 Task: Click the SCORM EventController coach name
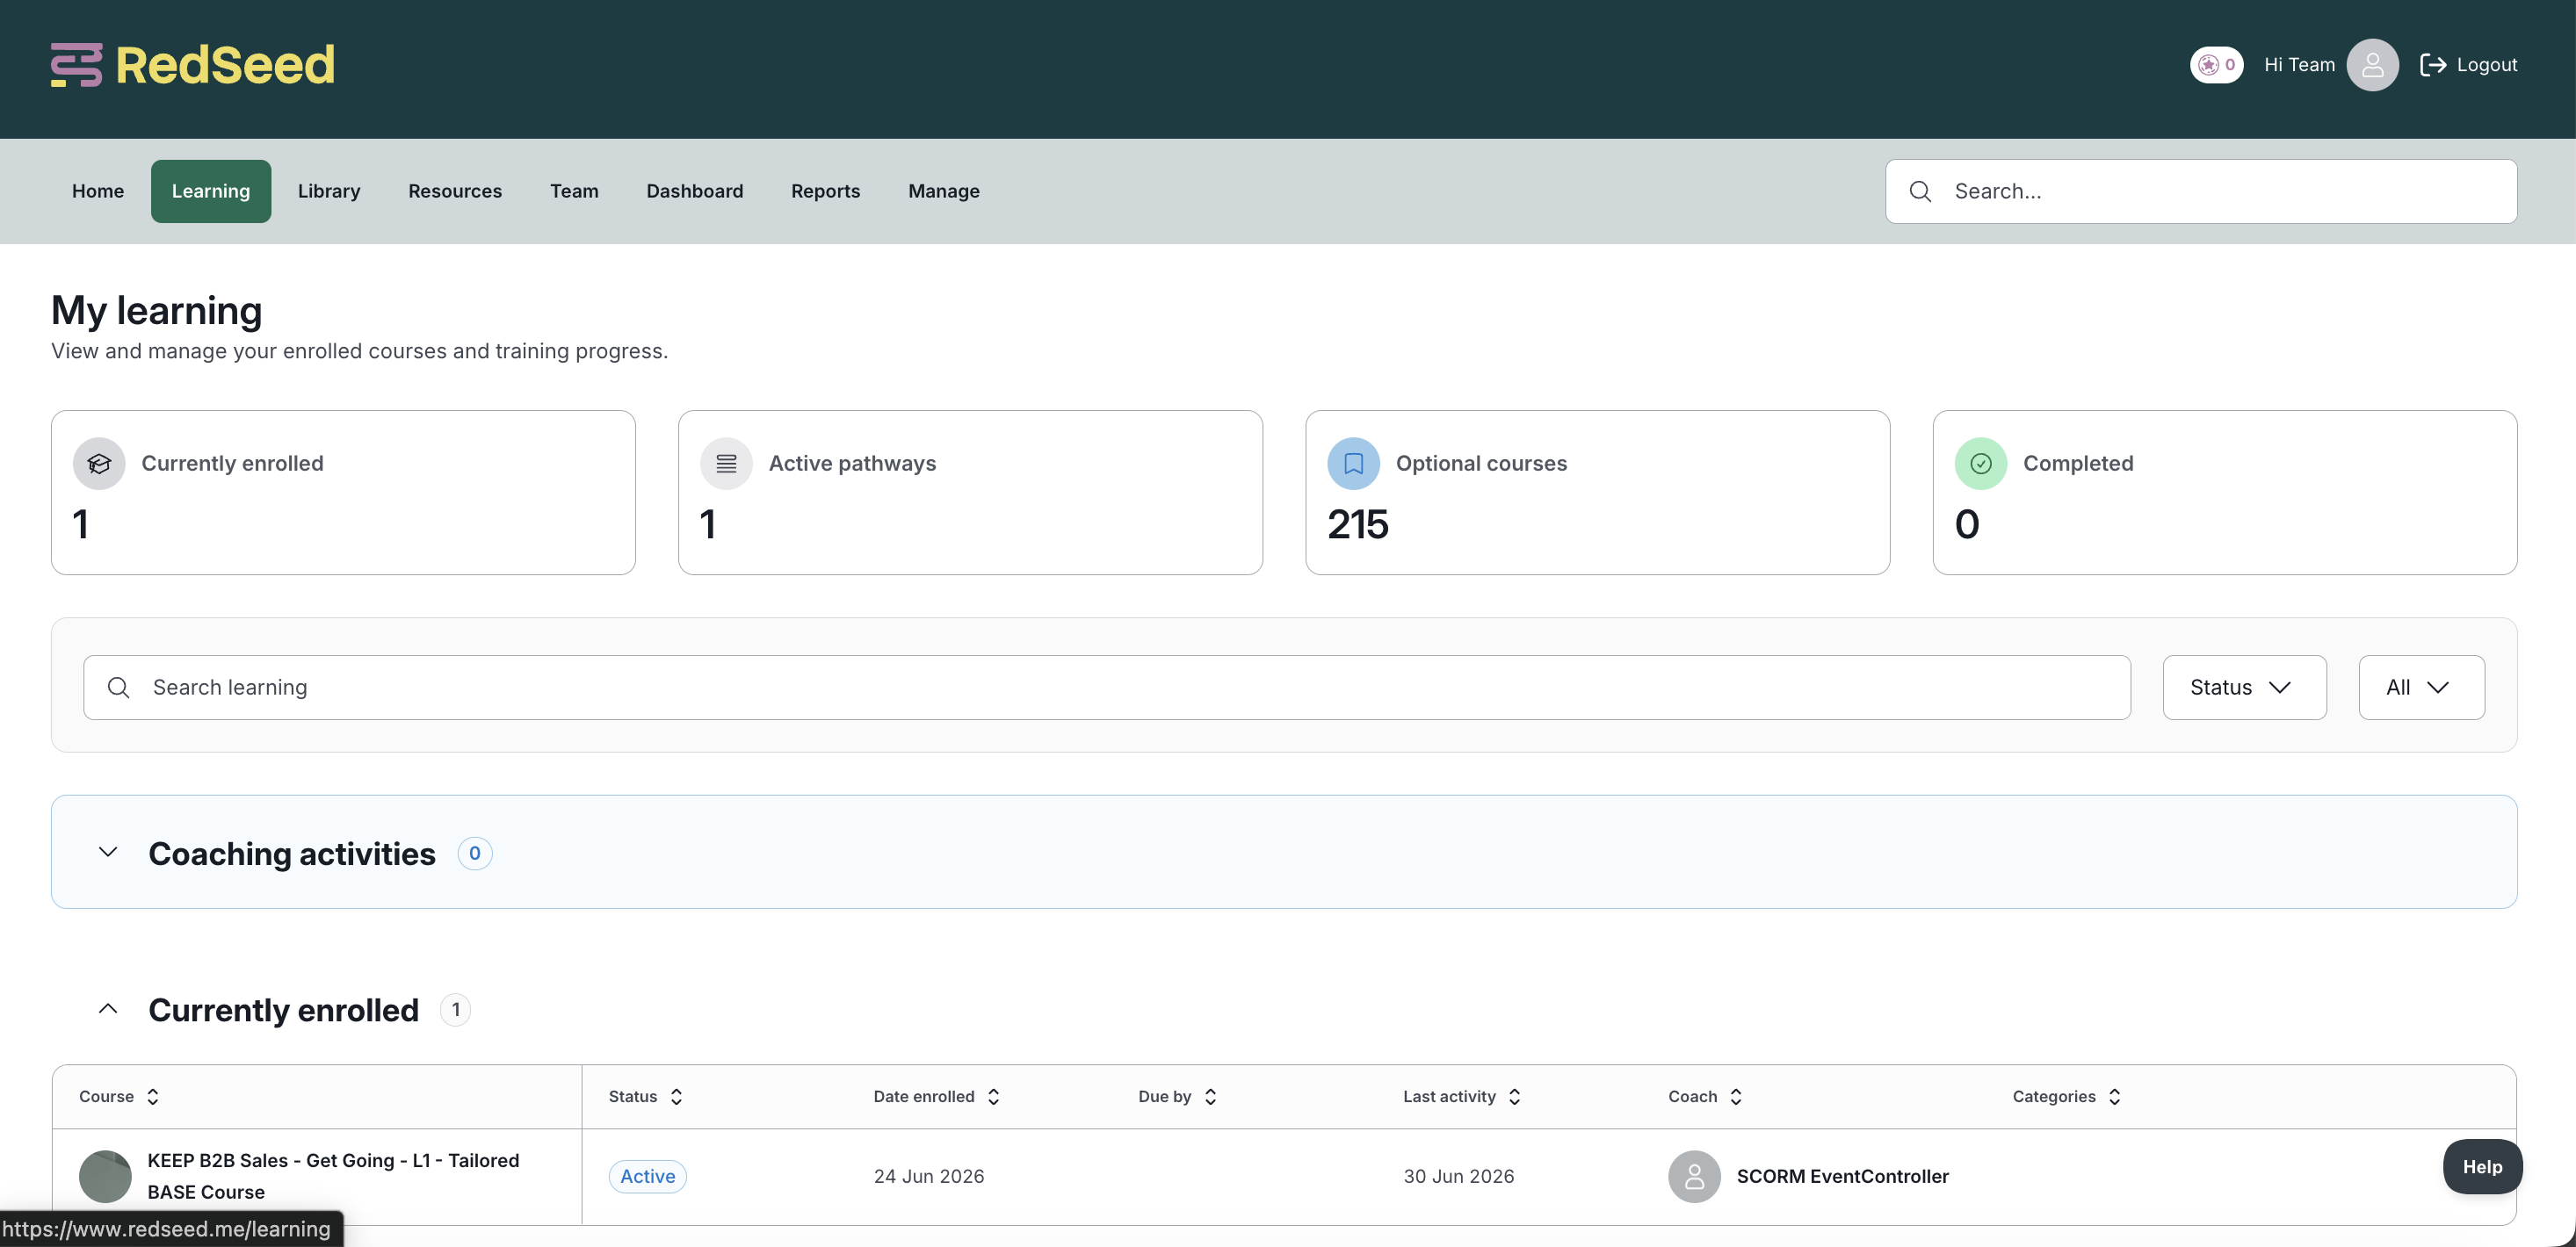(1842, 1176)
